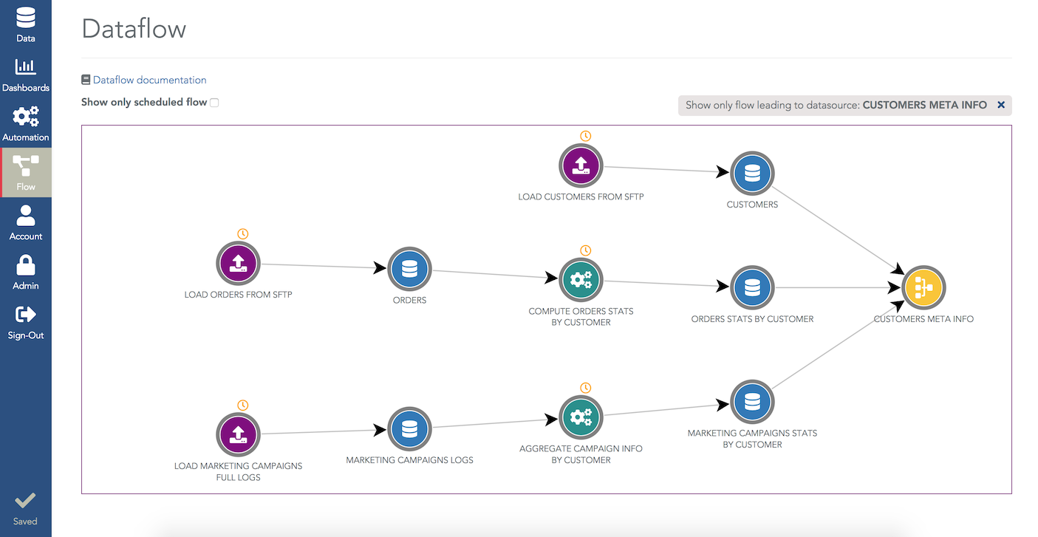Screen dimensions: 1038x537
Task: Click the Load Orders from SFTP node
Action: 238,263
